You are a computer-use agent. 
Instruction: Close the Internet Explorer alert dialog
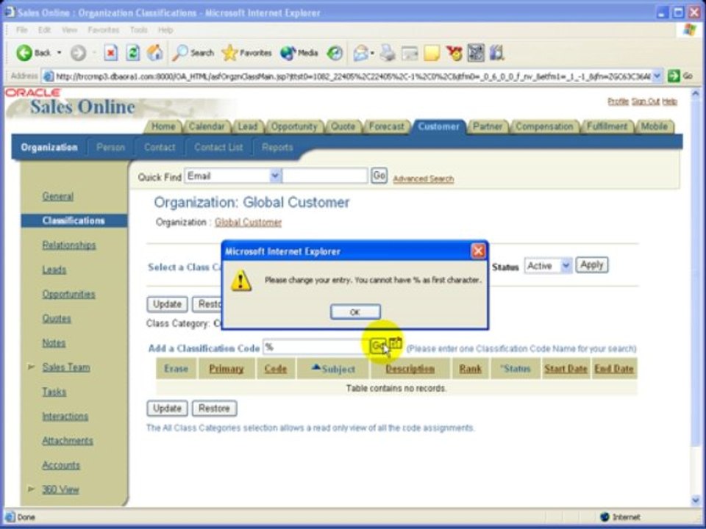(x=478, y=251)
